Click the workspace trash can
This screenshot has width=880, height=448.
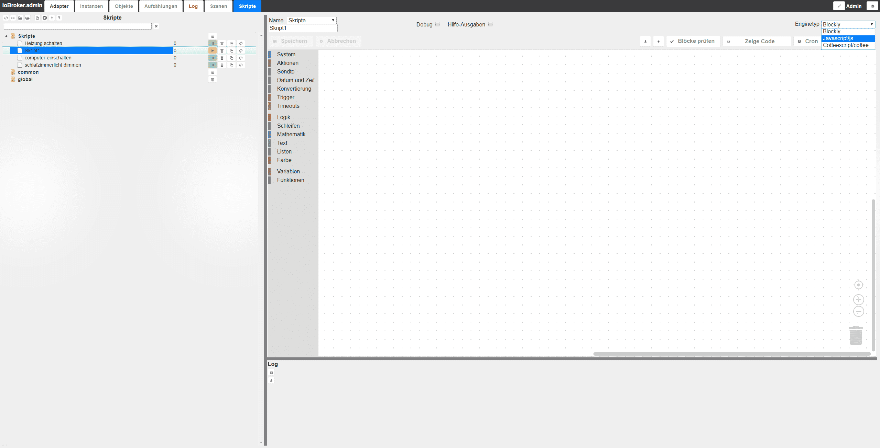coord(856,335)
